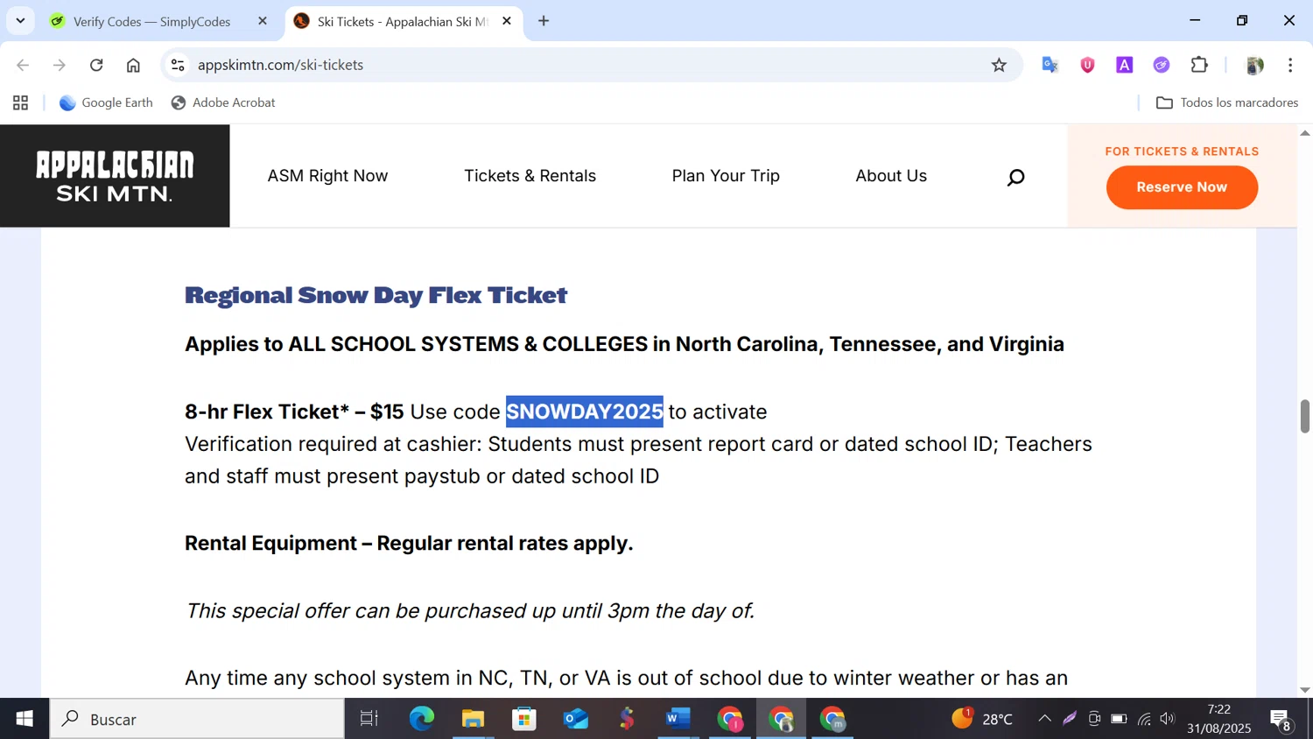Viewport: 1313px width, 739px height.
Task: Click the address bar URL appskimtn.com/ski-tickets
Action: click(x=280, y=65)
